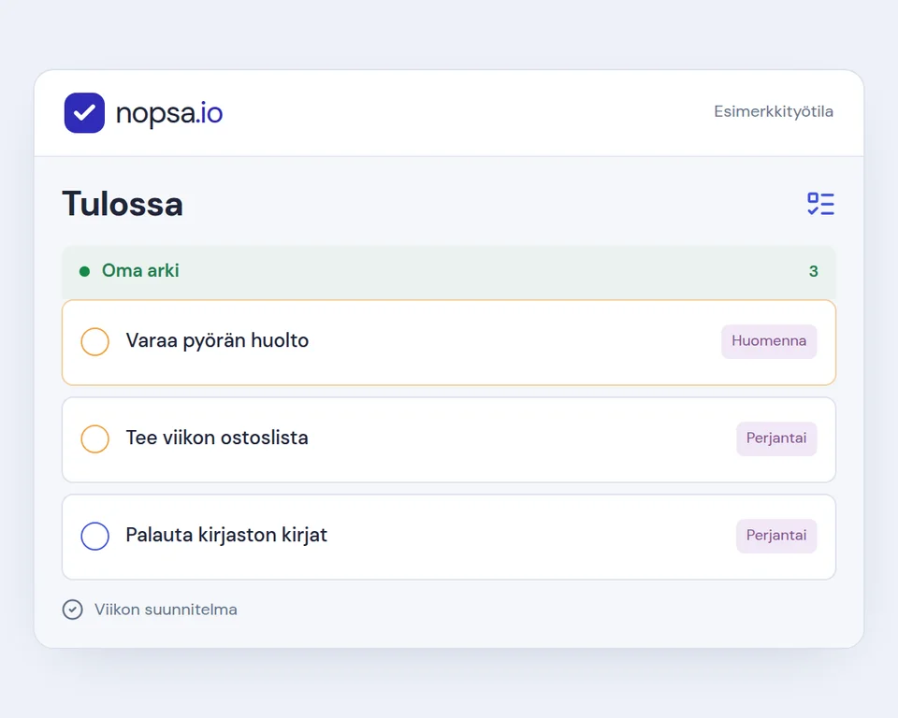898x718 pixels.
Task: Click the Oma arki task count 3
Action: pyautogui.click(x=813, y=271)
